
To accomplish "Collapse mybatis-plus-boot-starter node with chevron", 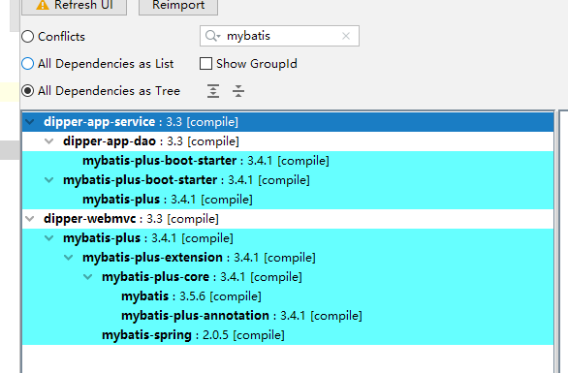I will coord(48,180).
